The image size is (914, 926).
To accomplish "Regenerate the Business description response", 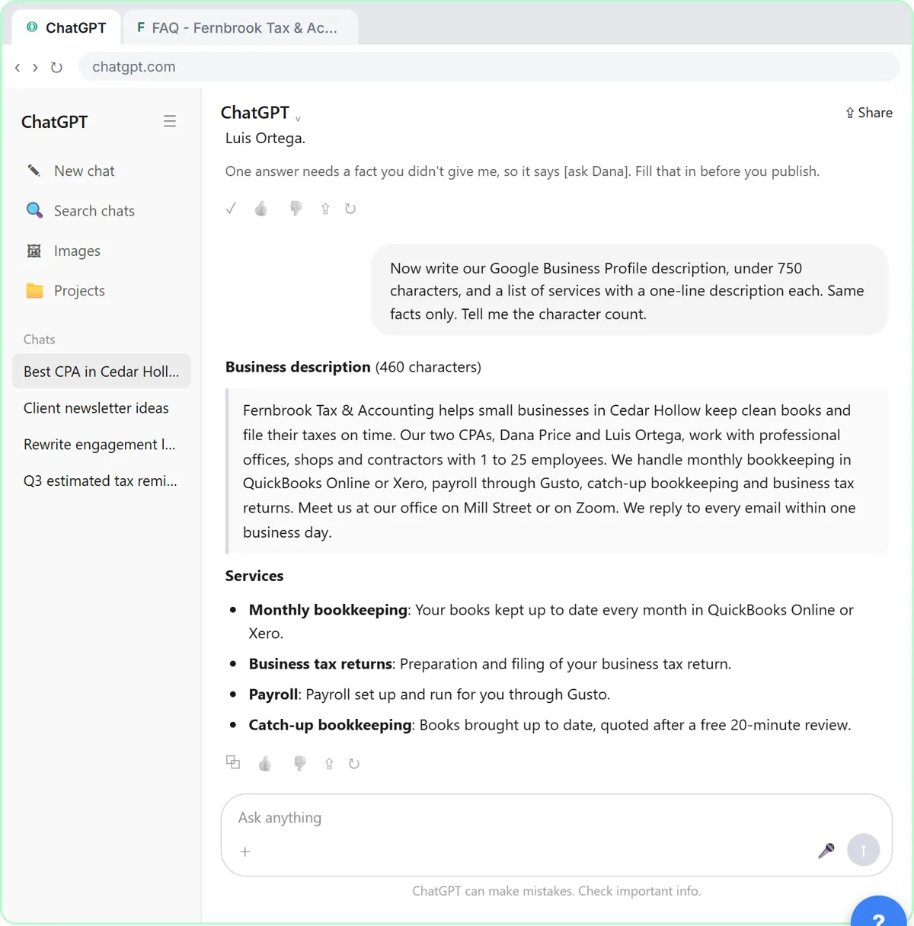I will pos(354,763).
